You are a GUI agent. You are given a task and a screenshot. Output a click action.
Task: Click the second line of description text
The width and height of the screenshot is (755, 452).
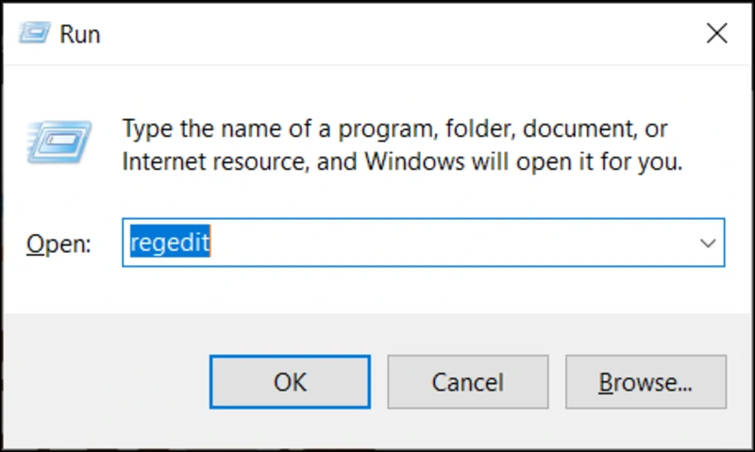point(401,161)
